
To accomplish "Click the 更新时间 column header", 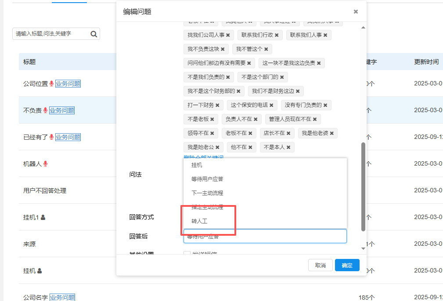I will 426,62.
